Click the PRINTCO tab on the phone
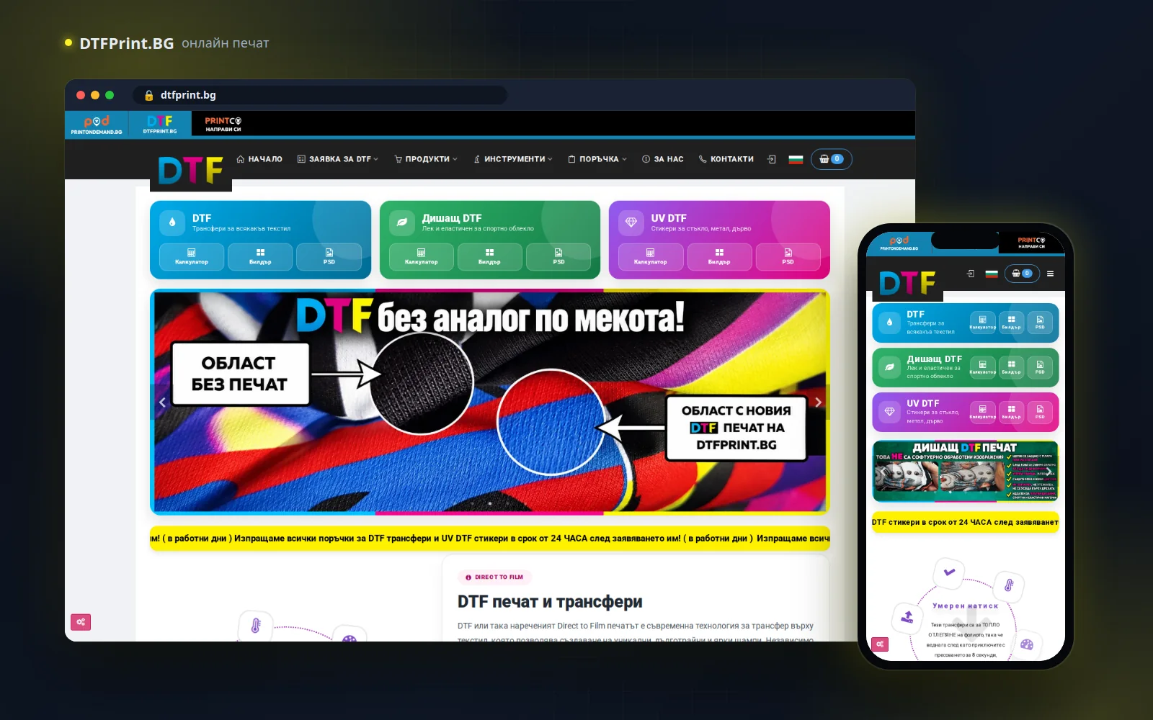The width and height of the screenshot is (1153, 720). click(x=1031, y=243)
